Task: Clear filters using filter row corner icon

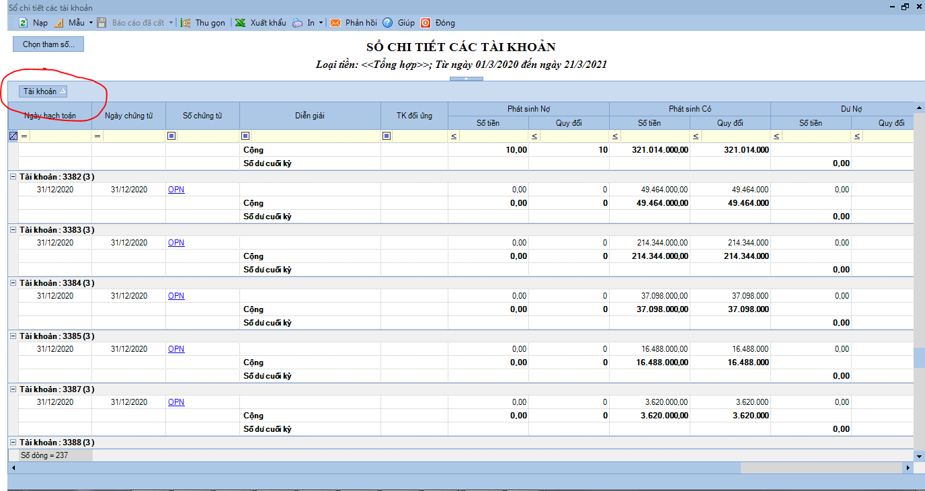Action: (13, 136)
